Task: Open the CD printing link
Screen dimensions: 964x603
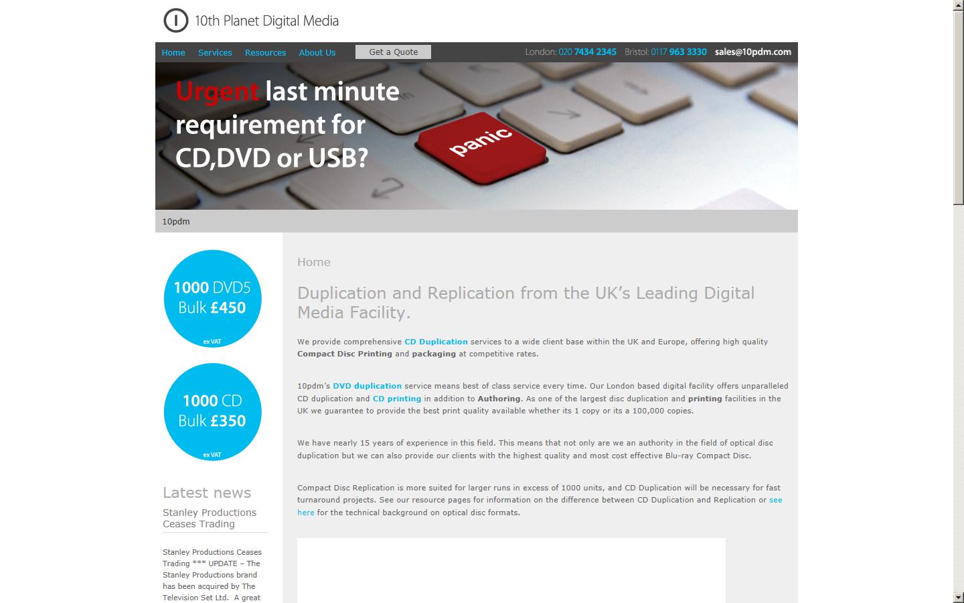Action: 397,399
